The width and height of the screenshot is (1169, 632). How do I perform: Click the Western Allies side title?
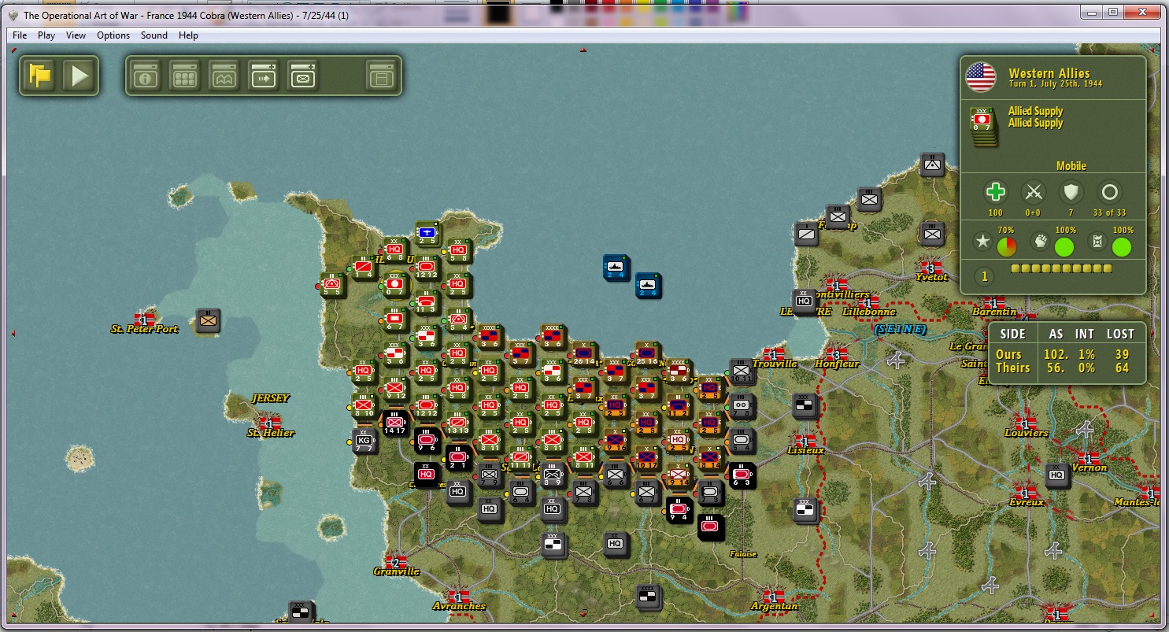pyautogui.click(x=1049, y=73)
